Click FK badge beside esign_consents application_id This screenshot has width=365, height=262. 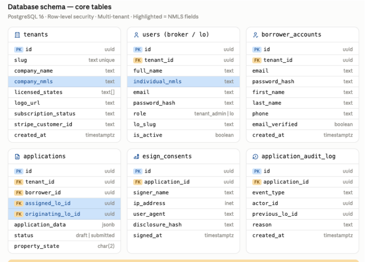click(x=138, y=182)
